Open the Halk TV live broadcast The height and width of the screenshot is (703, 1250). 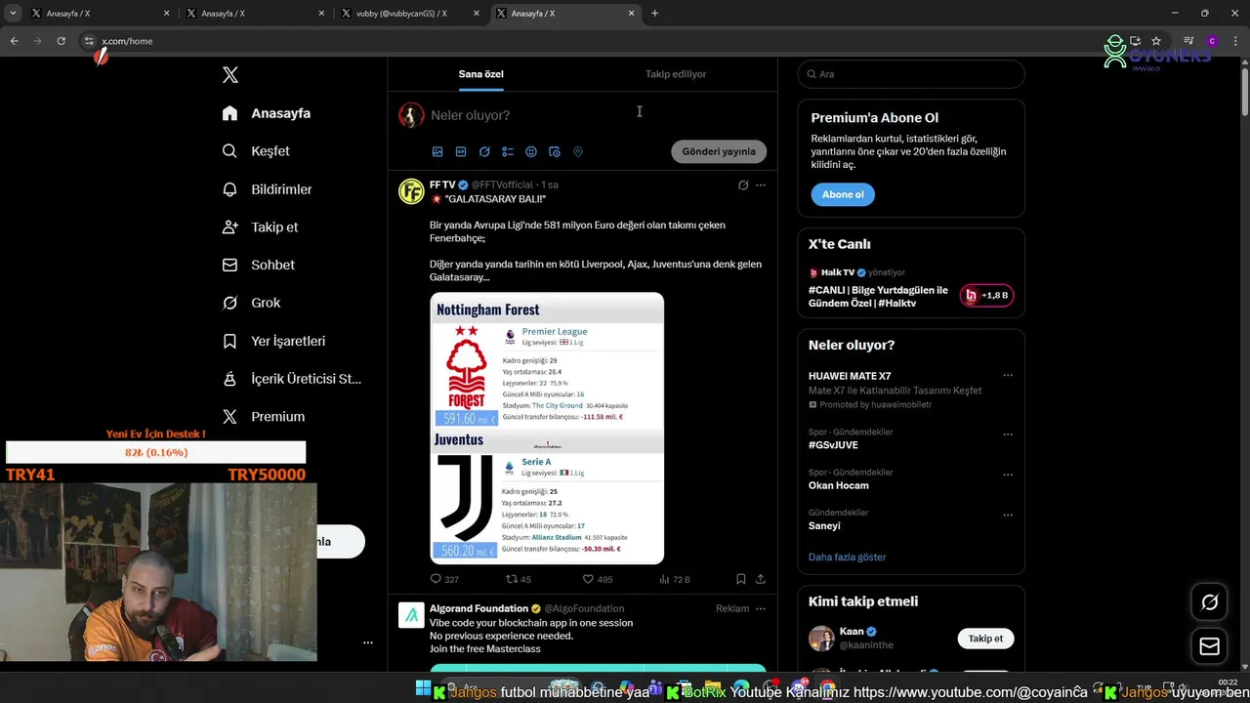pos(911,288)
